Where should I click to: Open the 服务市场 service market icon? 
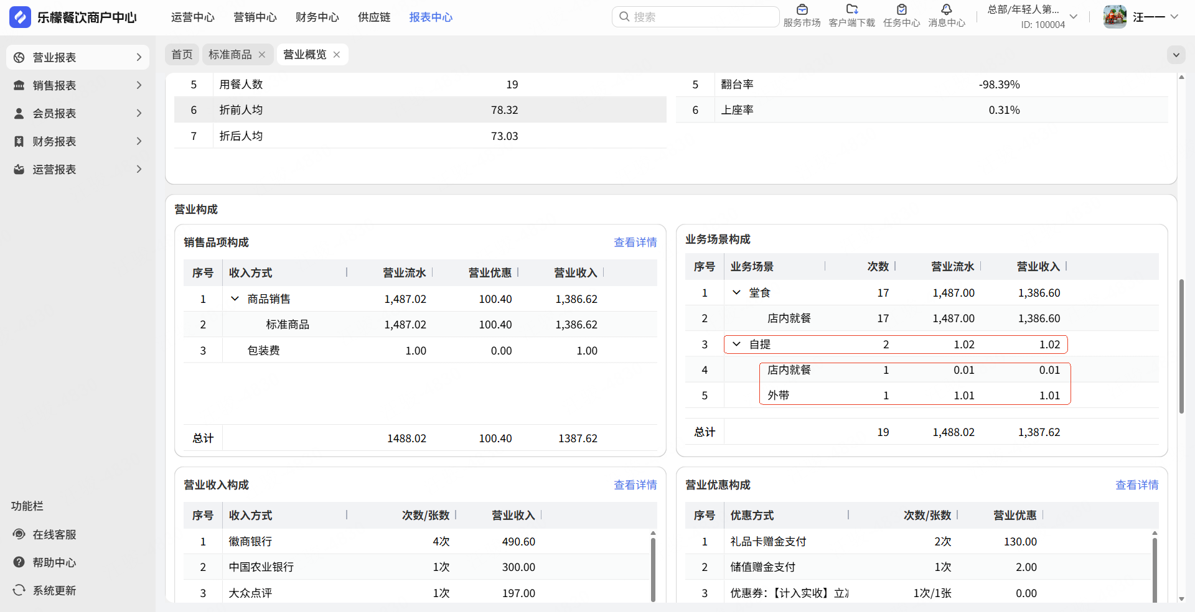click(802, 10)
